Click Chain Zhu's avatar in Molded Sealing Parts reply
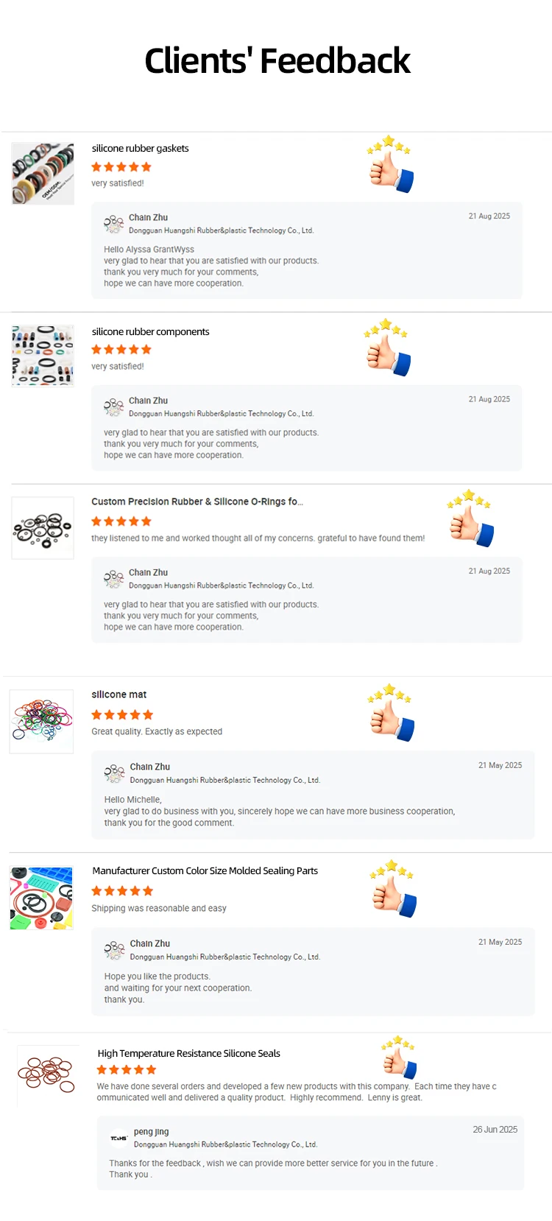552x1221 pixels. (114, 950)
